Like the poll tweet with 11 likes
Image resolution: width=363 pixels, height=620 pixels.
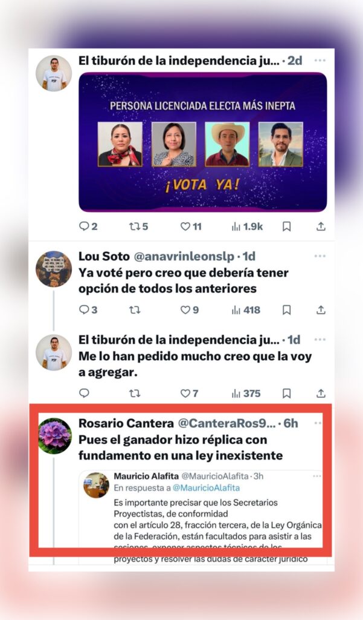point(191,226)
